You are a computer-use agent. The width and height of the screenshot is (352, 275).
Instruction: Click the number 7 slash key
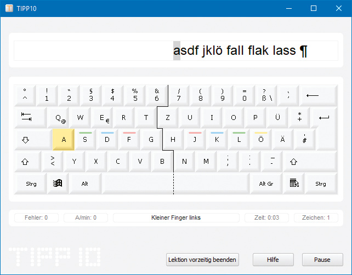[179, 95]
